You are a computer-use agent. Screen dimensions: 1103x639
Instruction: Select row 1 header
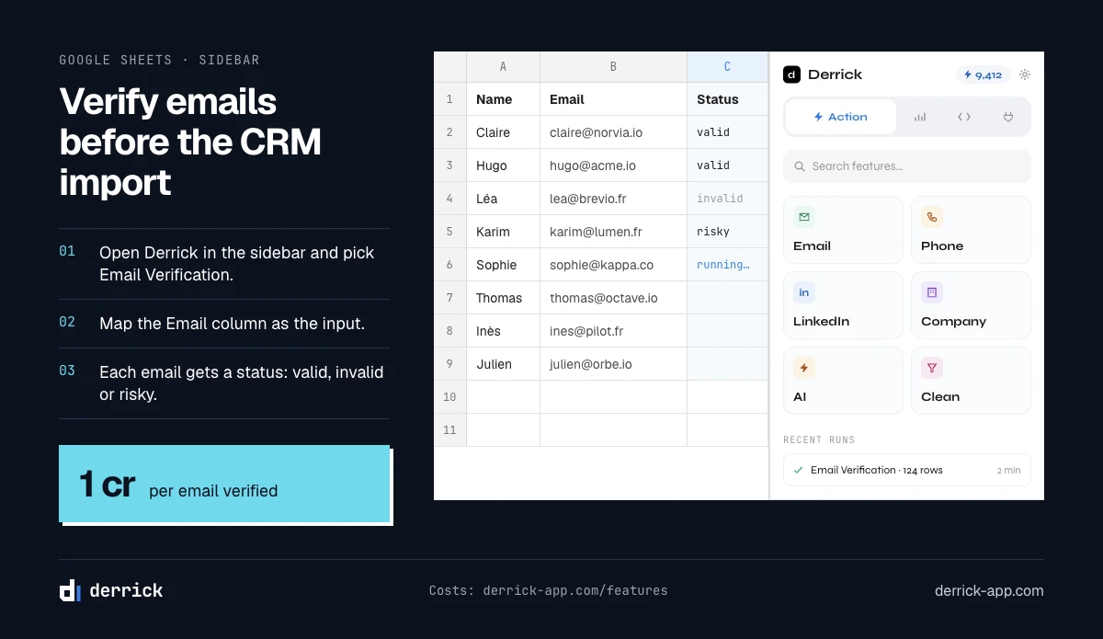(449, 99)
